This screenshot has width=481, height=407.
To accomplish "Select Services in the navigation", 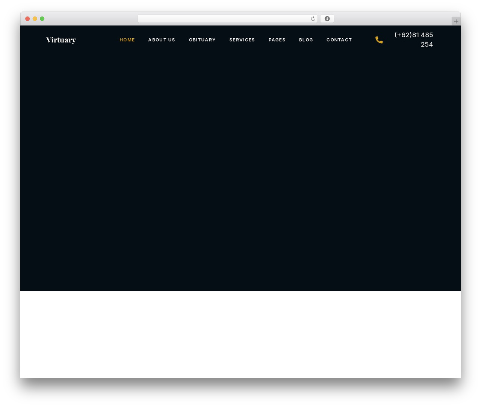I will click(242, 40).
